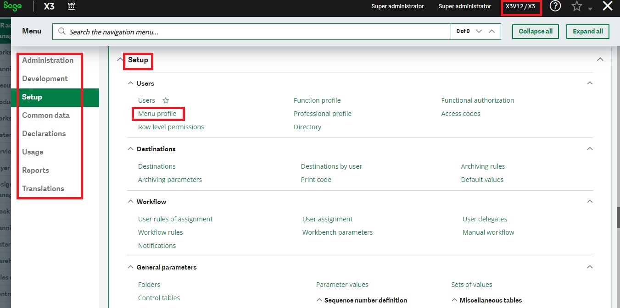The image size is (620, 308).
Task: Select Common data in the sidebar
Action: (x=46, y=115)
